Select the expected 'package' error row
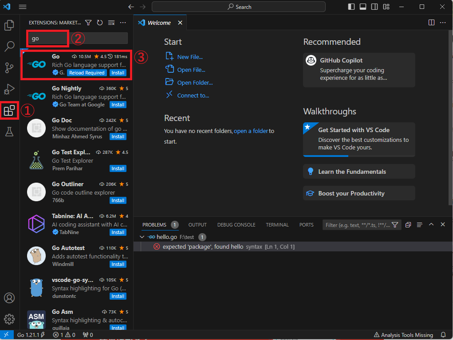This screenshot has width=453, height=340. (293, 247)
